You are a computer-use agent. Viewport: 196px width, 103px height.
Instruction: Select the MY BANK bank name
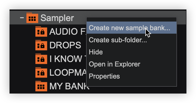(x=69, y=86)
